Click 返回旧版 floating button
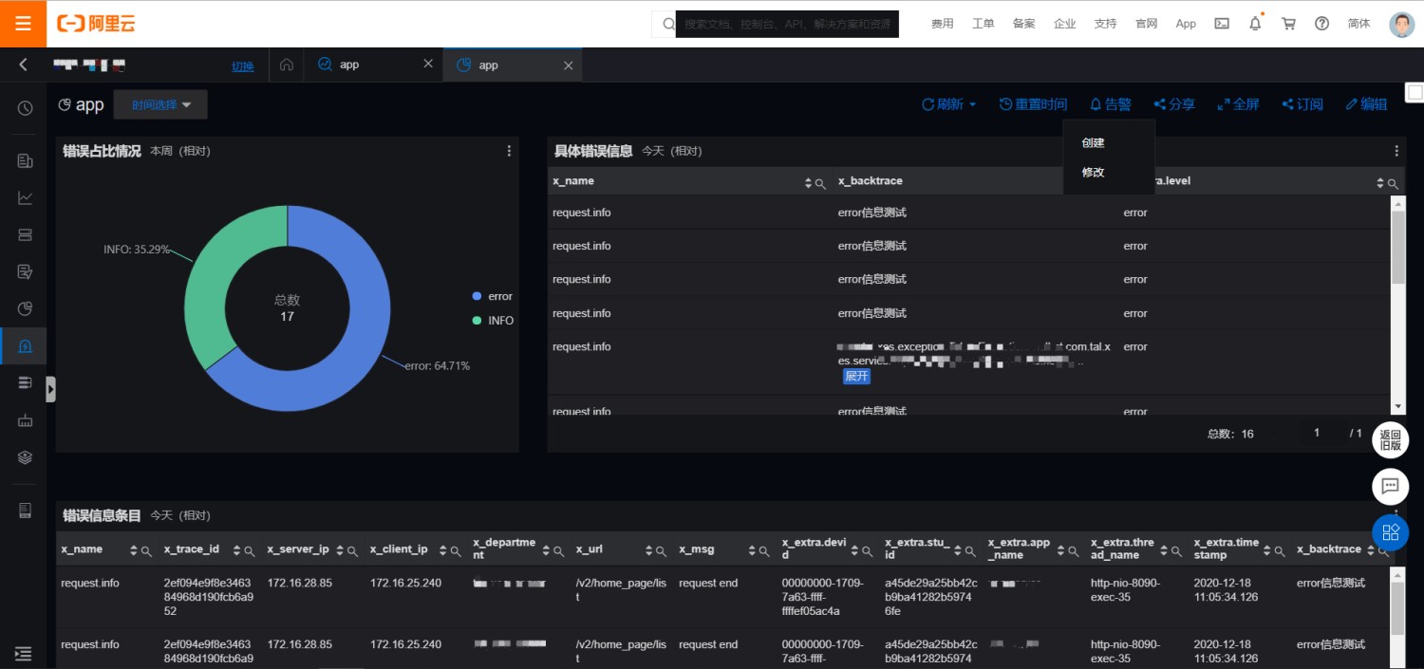This screenshot has height=669, width=1424. [1390, 439]
